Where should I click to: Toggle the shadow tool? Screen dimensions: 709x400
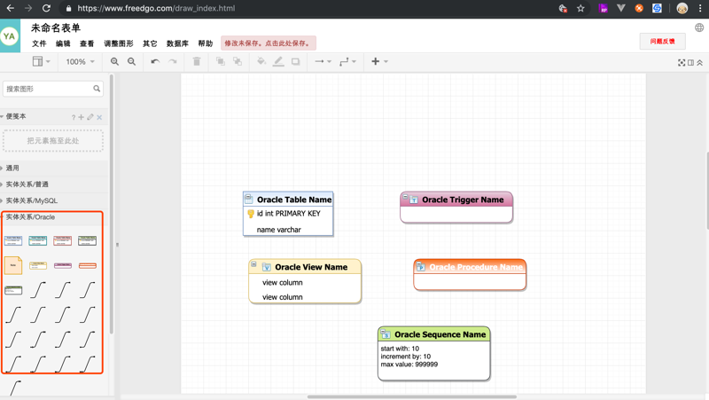(296, 61)
